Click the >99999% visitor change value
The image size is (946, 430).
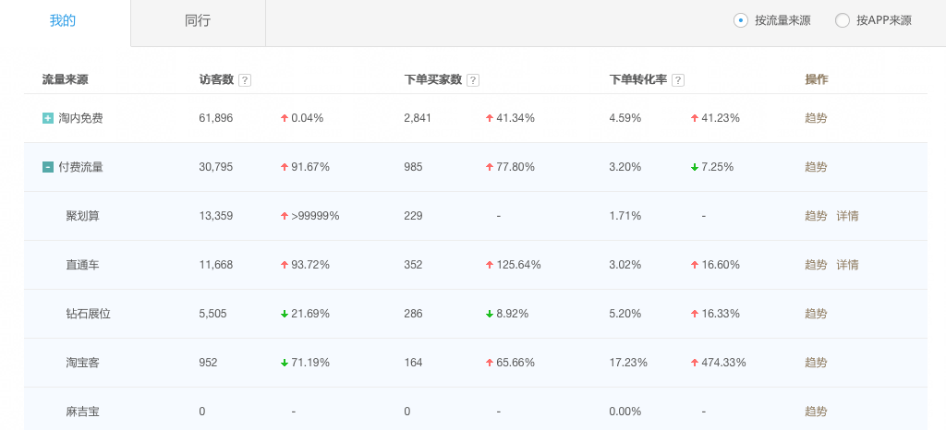coord(315,216)
